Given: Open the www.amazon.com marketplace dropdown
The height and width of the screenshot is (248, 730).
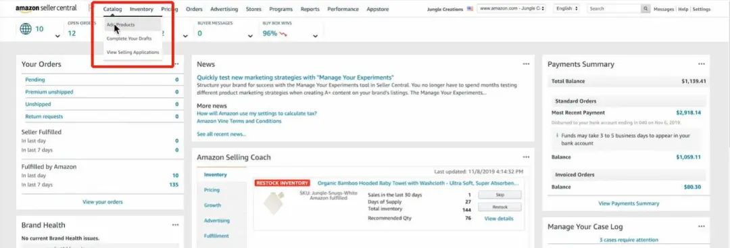Looking at the screenshot, I should tap(511, 9).
